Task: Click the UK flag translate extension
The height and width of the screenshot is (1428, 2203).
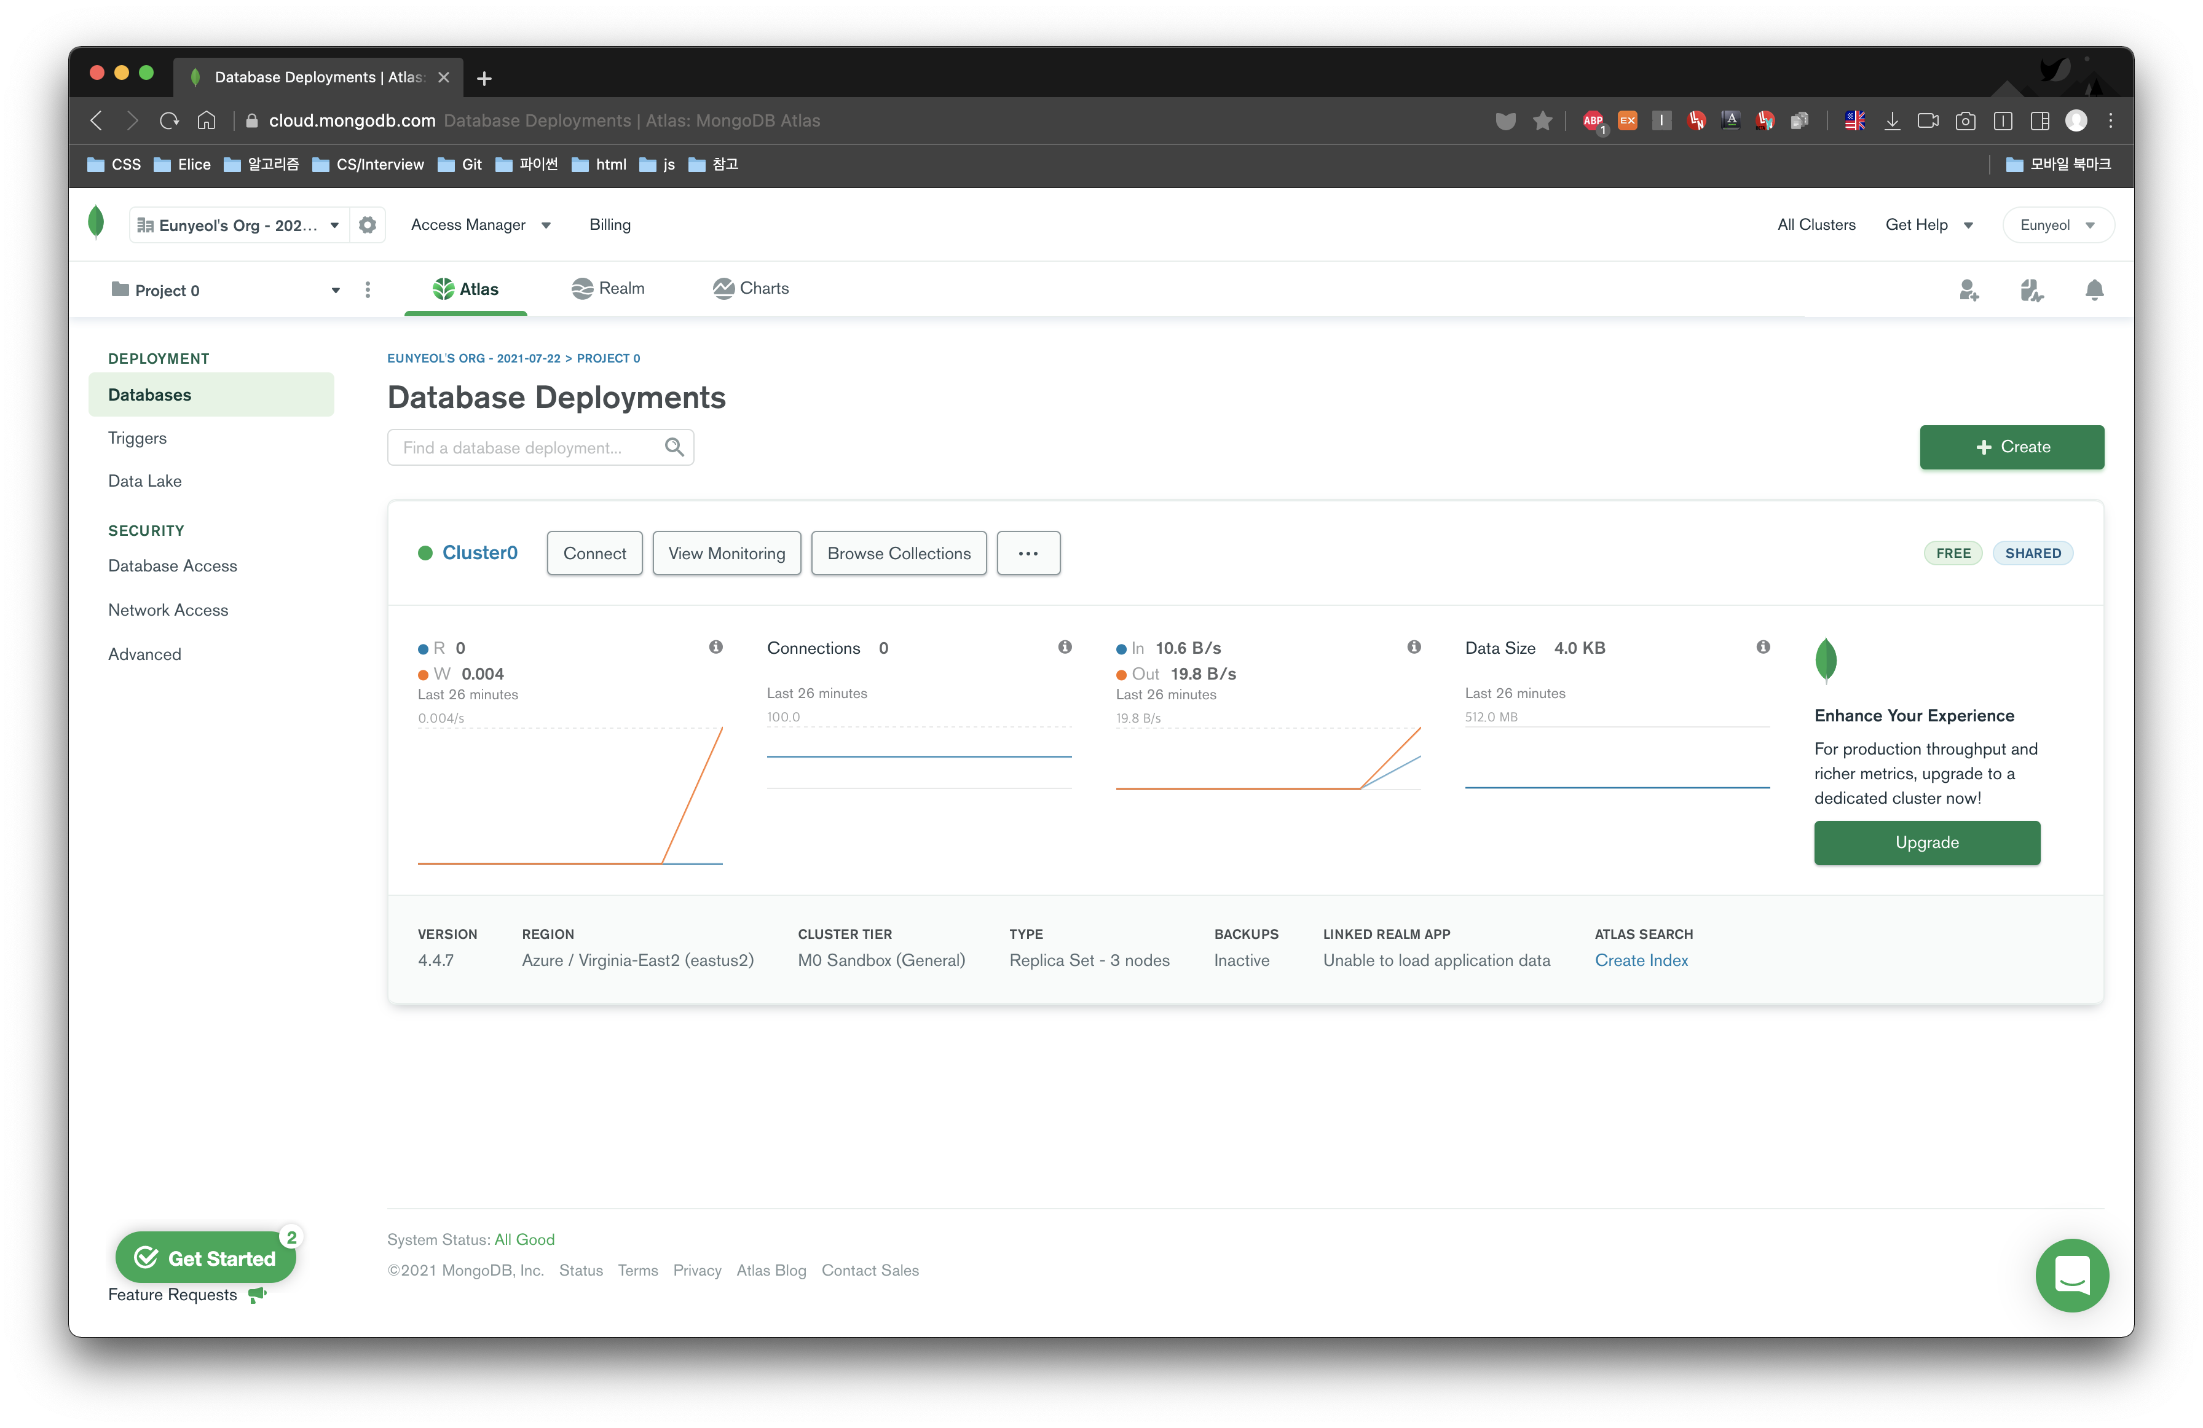Action: click(1855, 120)
